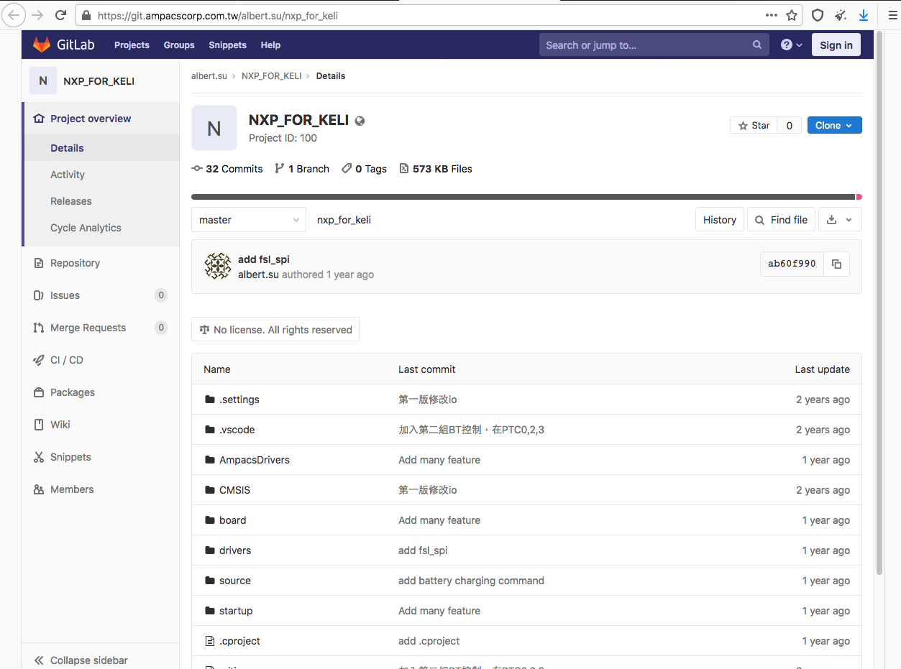This screenshot has width=901, height=669.
Task: Open the source folder
Action: point(235,581)
